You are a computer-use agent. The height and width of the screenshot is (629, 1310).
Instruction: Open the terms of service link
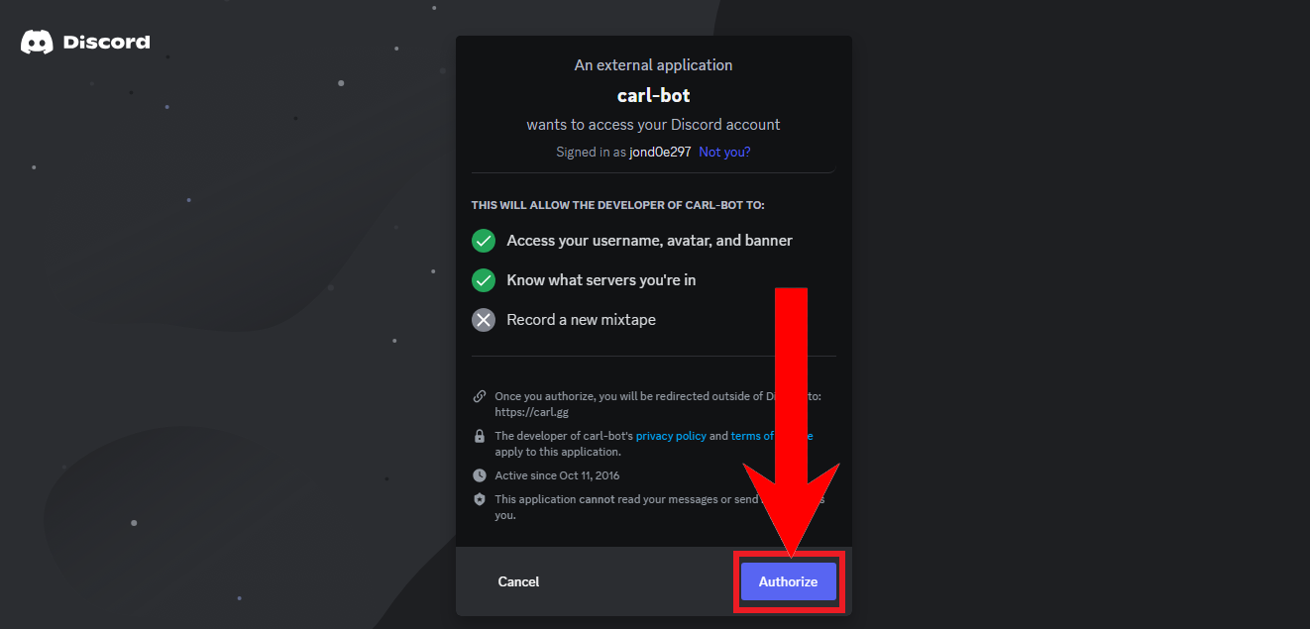point(751,436)
